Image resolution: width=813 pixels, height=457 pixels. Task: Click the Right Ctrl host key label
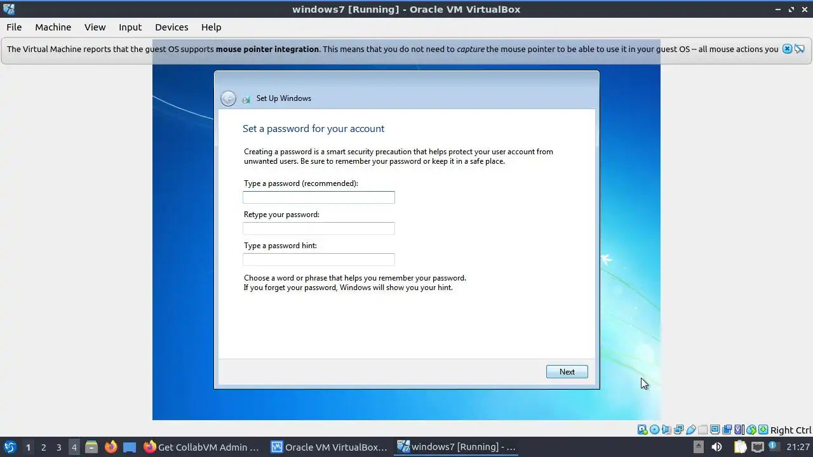click(x=791, y=430)
